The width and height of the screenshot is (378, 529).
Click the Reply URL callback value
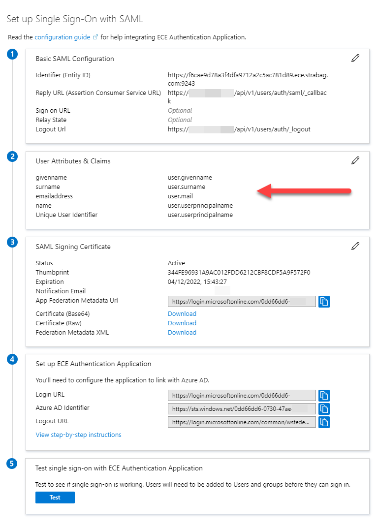point(247,97)
